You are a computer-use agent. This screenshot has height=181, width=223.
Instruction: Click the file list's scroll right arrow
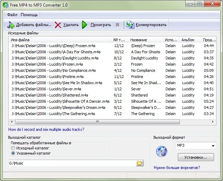[x=213, y=122]
